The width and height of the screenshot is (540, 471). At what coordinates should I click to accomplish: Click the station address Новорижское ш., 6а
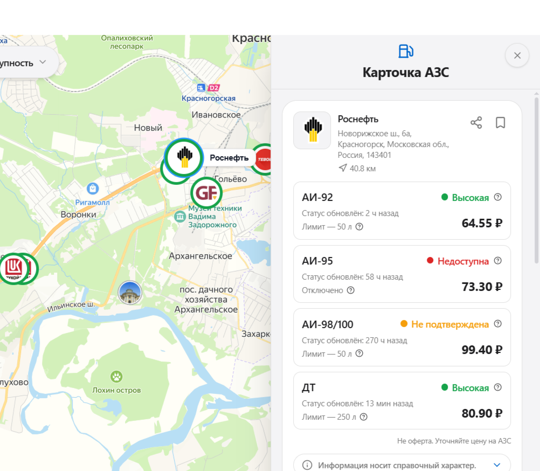point(375,133)
